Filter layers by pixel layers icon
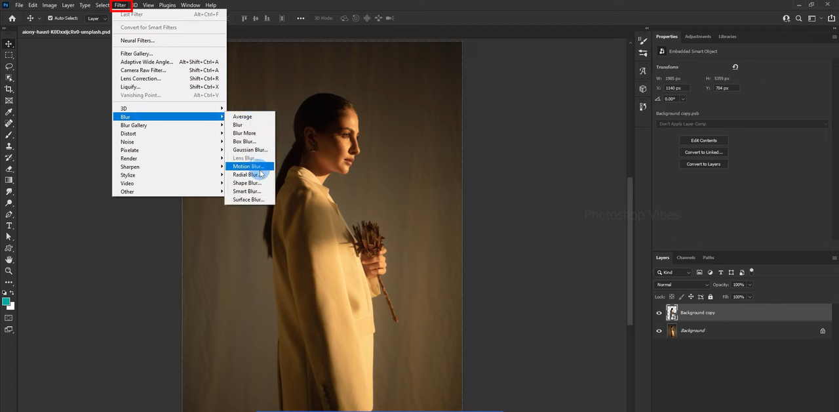Image resolution: width=839 pixels, height=412 pixels. (x=699, y=272)
